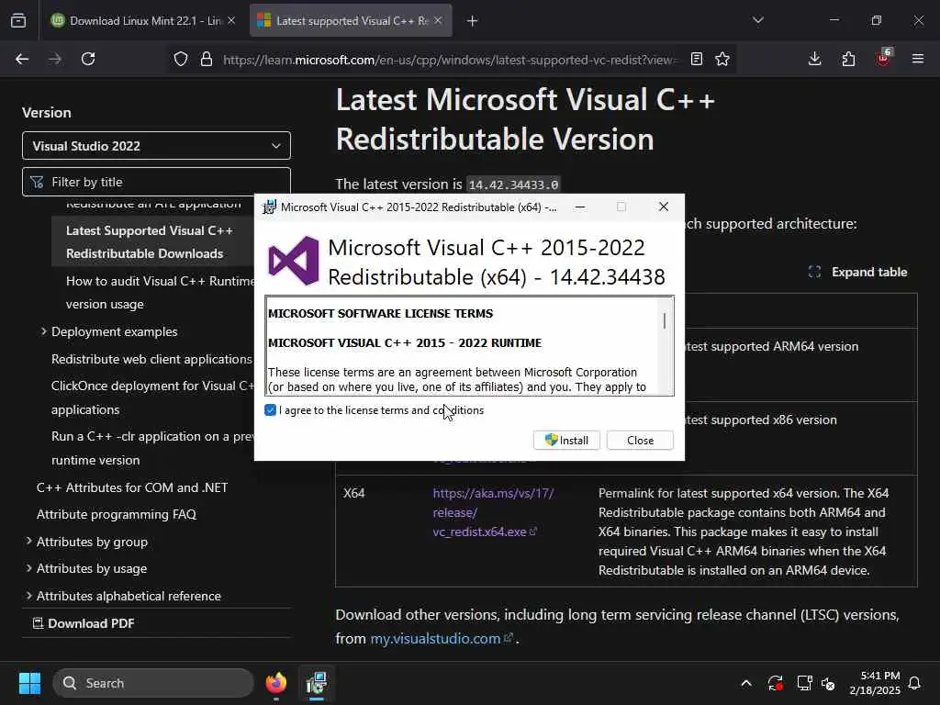
Task: Open Run a C++ -clr application entry
Action: click(152, 448)
